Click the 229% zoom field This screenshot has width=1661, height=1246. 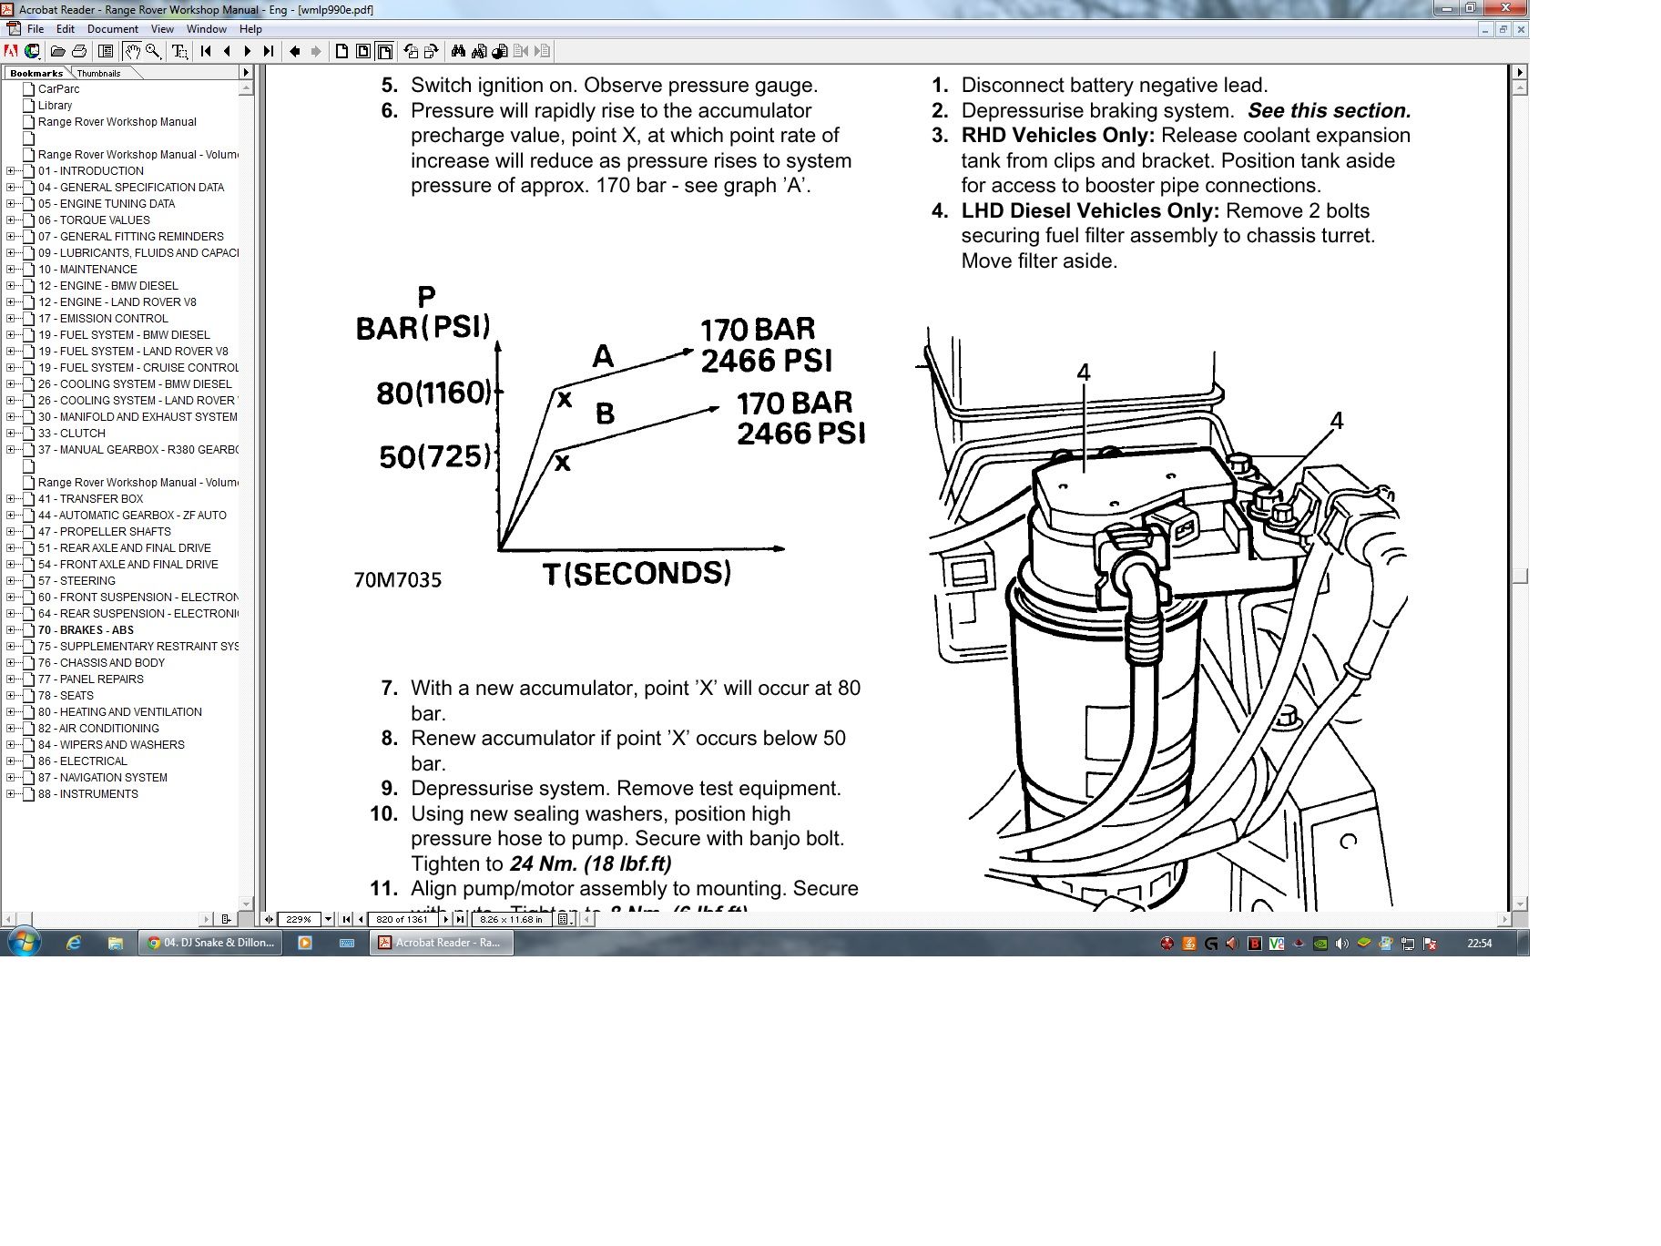[300, 920]
